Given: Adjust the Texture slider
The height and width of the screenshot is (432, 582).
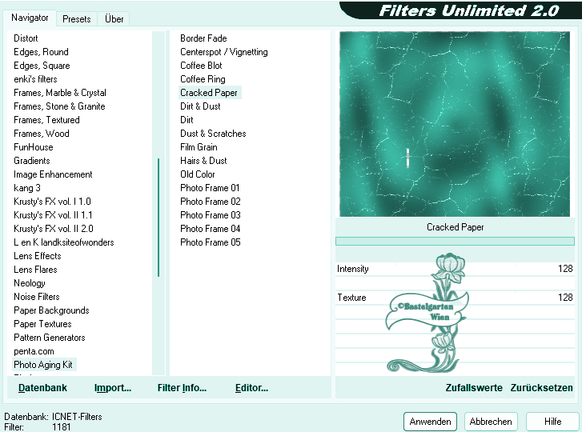Looking at the screenshot, I should [455, 298].
